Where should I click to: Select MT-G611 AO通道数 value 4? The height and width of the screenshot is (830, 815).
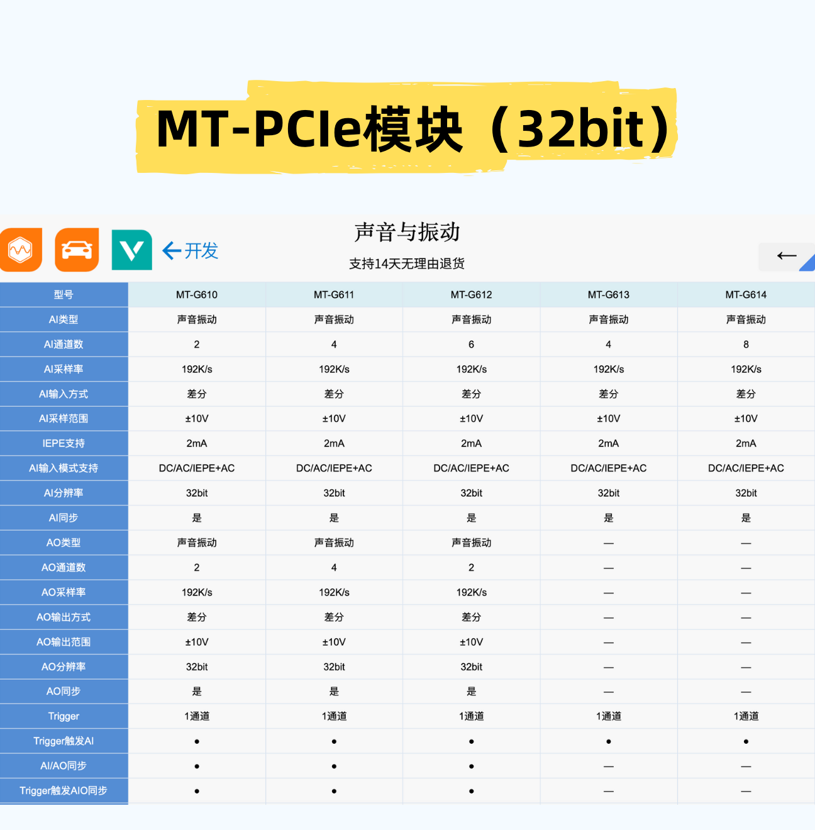pyautogui.click(x=334, y=568)
